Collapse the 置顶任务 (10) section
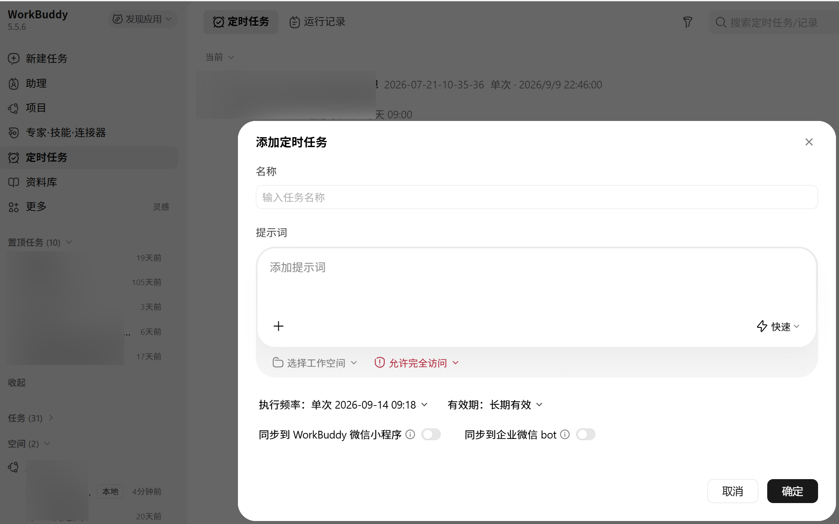The width and height of the screenshot is (839, 524). pyautogui.click(x=40, y=242)
